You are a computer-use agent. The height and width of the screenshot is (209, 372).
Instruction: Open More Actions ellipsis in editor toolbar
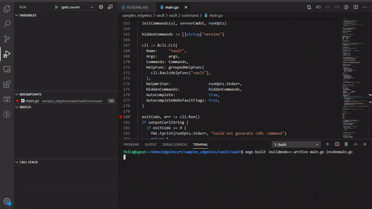(x=365, y=7)
